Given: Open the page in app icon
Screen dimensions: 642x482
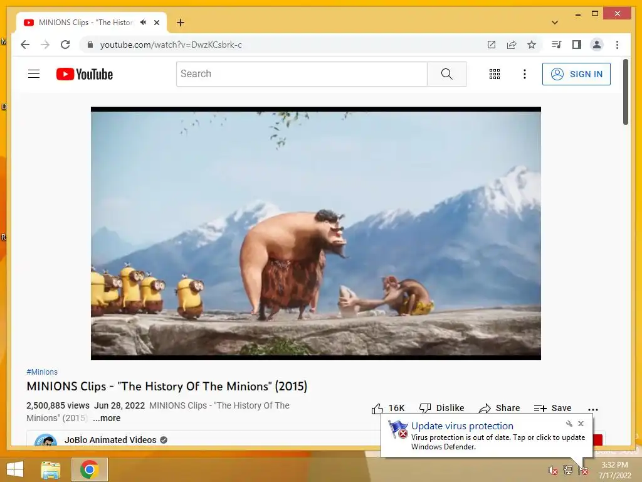Looking at the screenshot, I should (492, 45).
